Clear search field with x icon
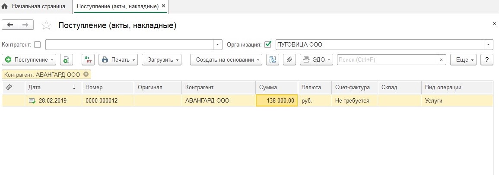Screen dimensions: 499x175 (441, 60)
